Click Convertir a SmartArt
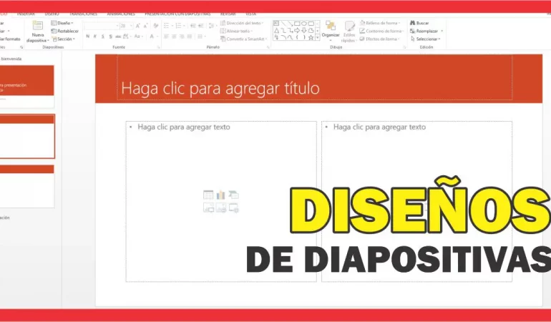551x322 pixels. tap(244, 39)
